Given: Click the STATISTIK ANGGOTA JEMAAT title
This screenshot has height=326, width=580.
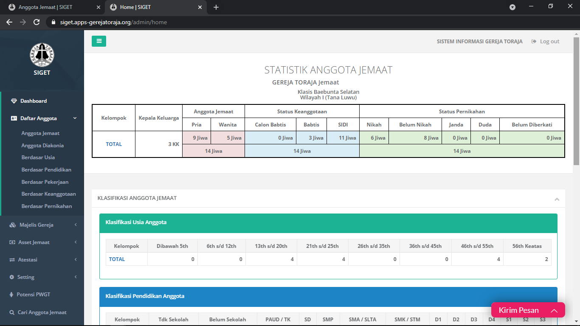Looking at the screenshot, I should [x=328, y=70].
